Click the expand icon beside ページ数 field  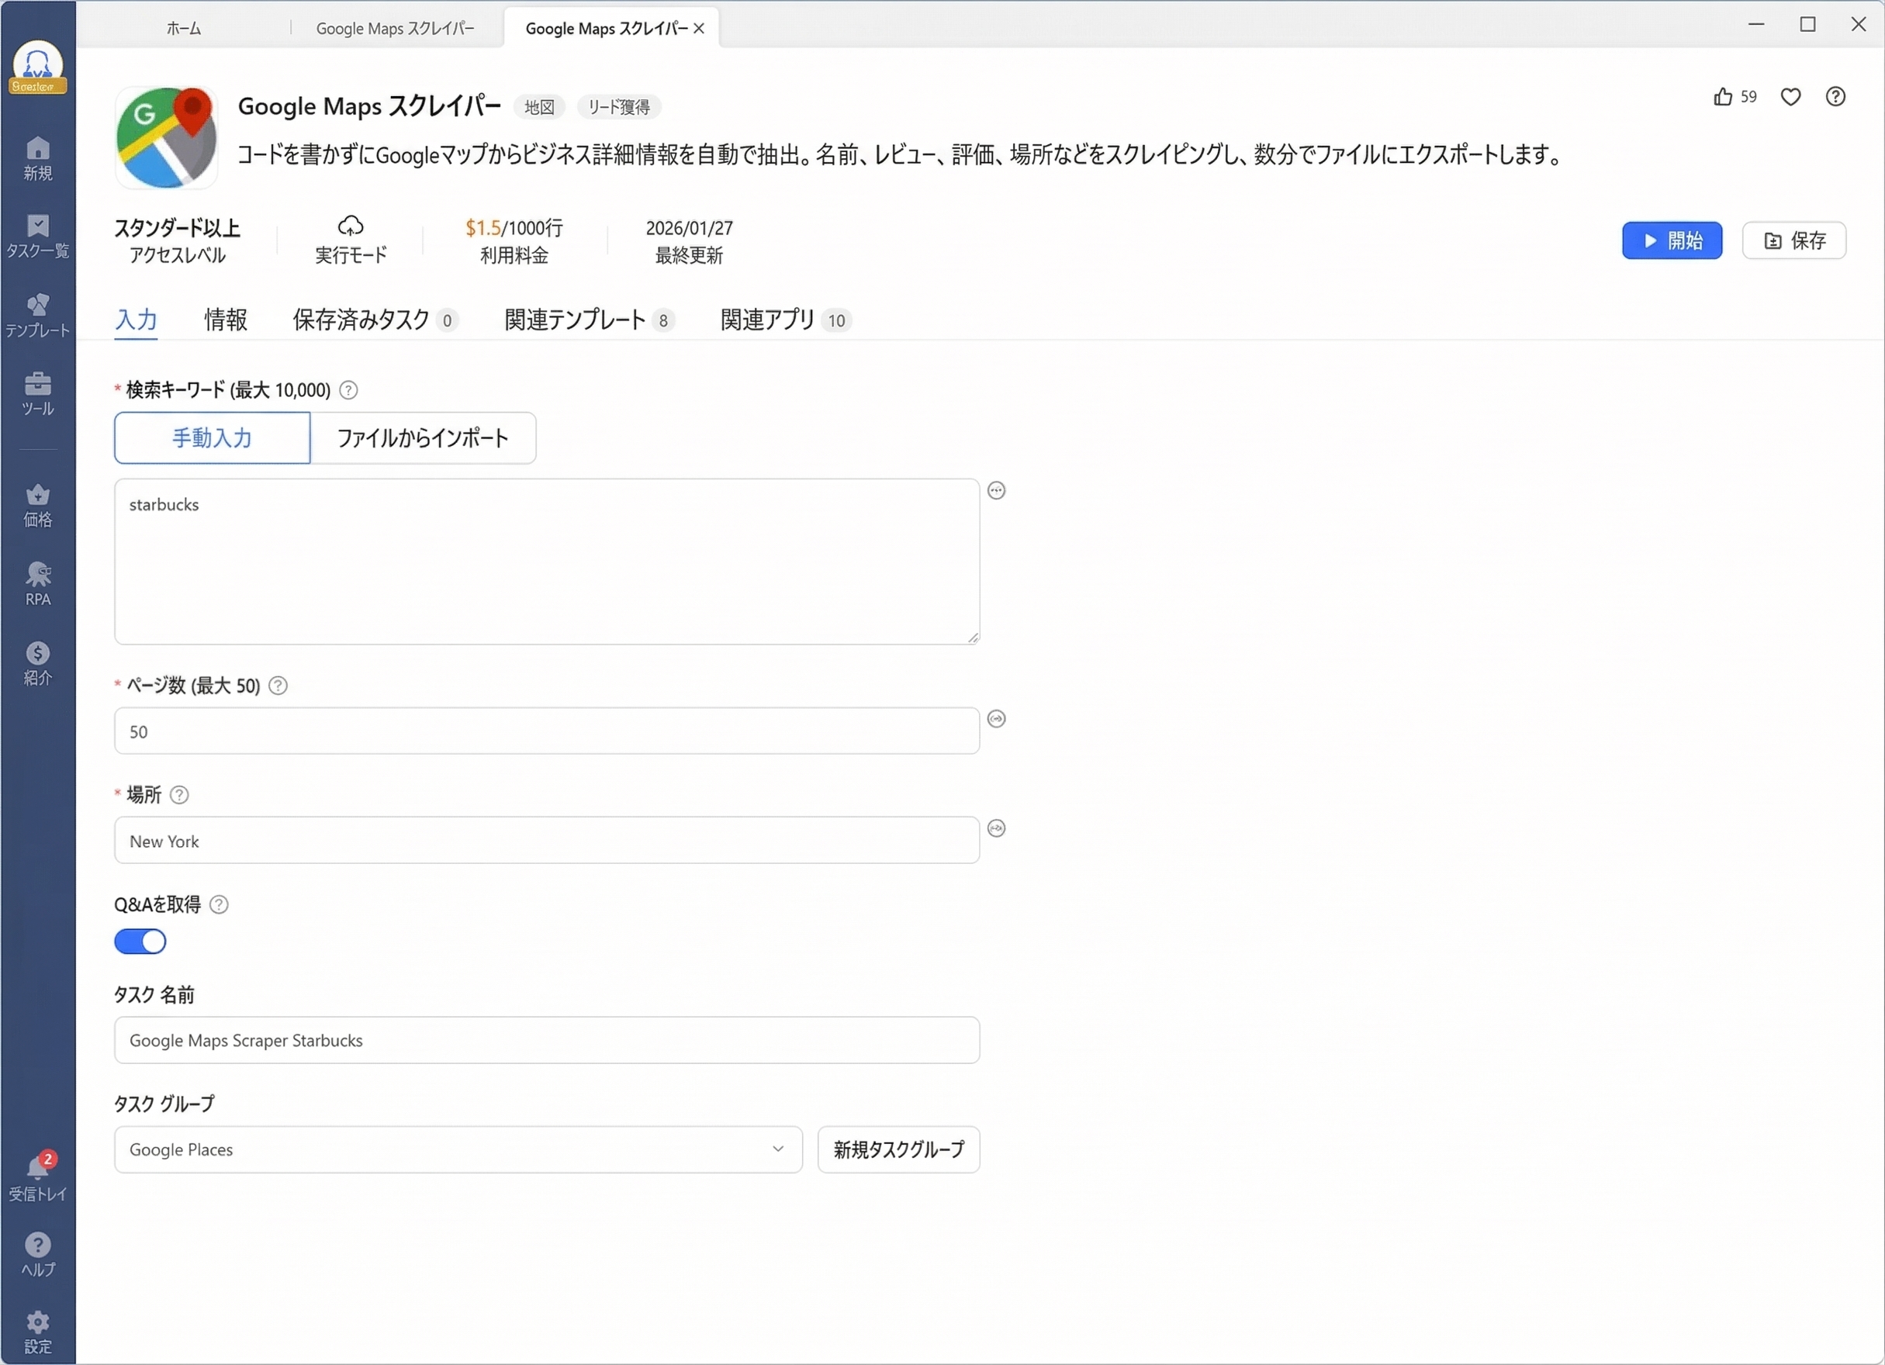coord(997,718)
